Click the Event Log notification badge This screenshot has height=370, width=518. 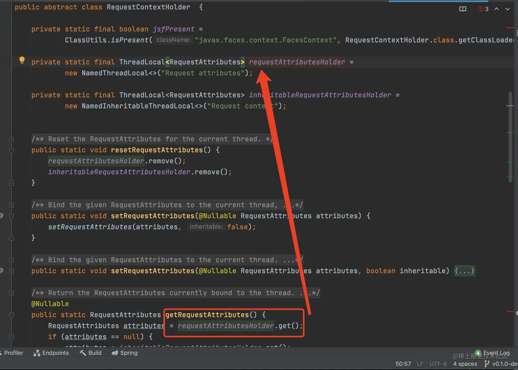(478, 353)
